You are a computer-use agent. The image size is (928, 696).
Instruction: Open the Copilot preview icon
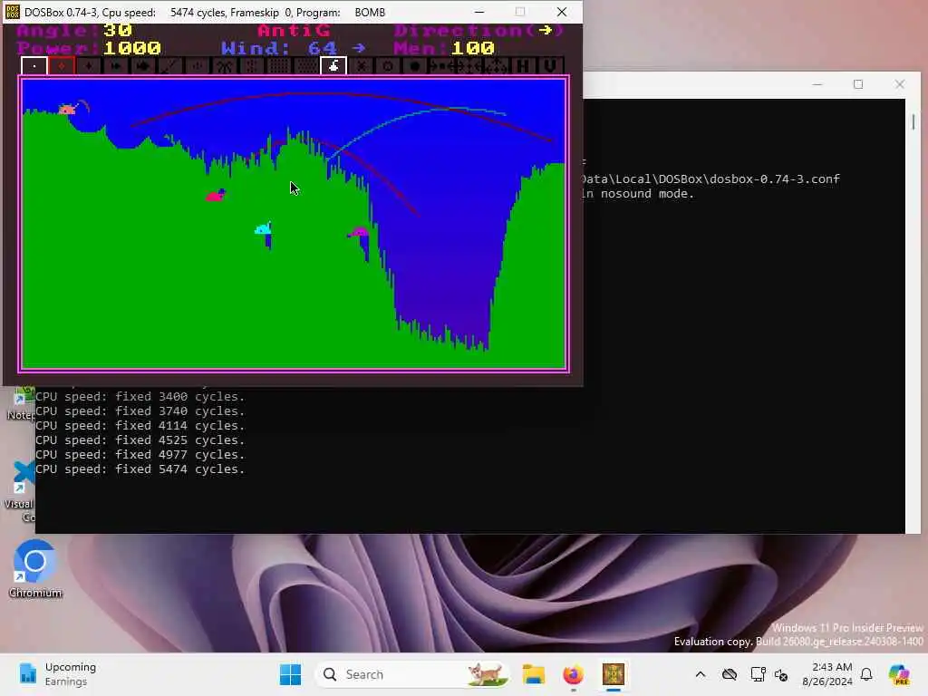coord(899,674)
